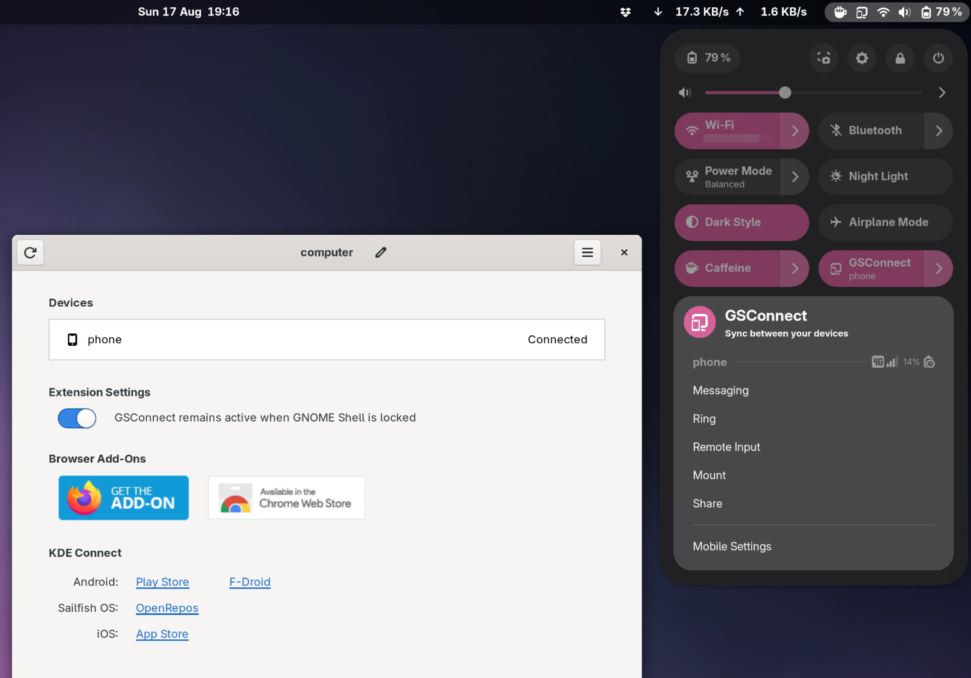
Task: Click the Connected status text
Action: click(557, 339)
